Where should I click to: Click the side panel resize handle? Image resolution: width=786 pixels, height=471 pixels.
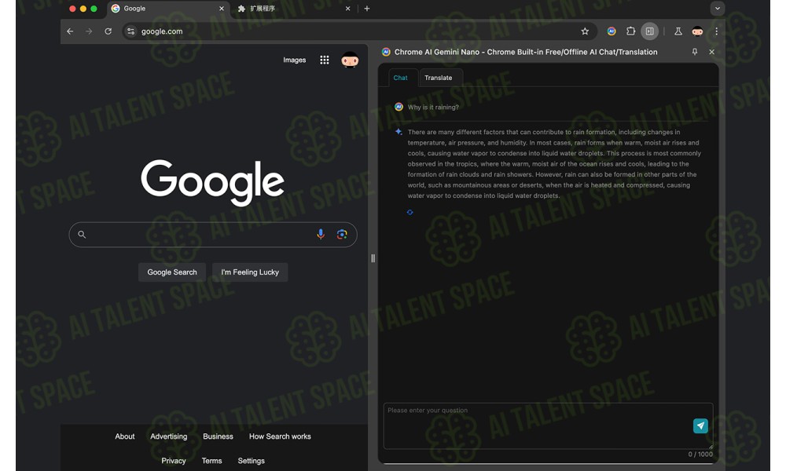pyautogui.click(x=373, y=258)
